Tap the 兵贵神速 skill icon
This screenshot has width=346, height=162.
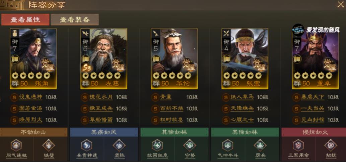pos(87,145)
